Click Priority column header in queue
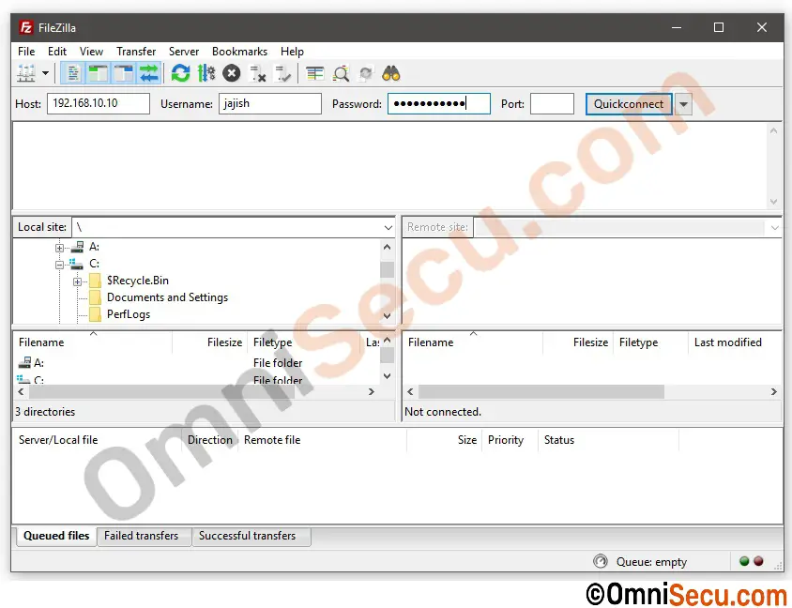Image resolution: width=792 pixels, height=608 pixels. tap(510, 440)
